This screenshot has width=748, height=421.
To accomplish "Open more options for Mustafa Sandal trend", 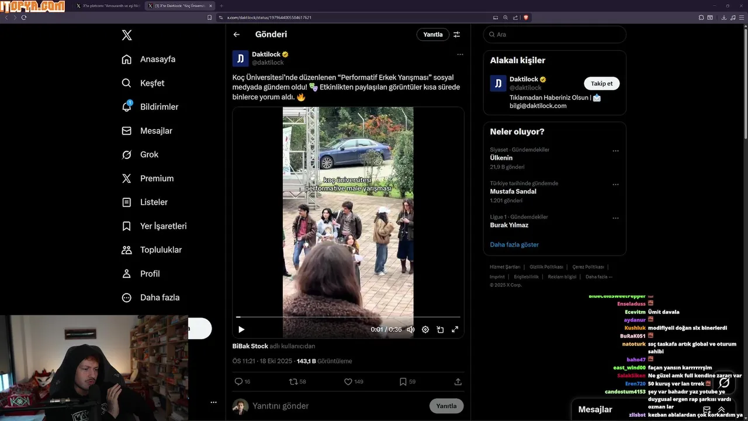I will click(615, 184).
